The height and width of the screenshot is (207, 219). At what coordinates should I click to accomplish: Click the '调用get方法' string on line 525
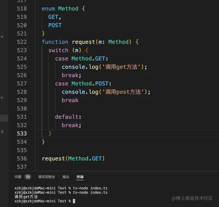point(121,67)
